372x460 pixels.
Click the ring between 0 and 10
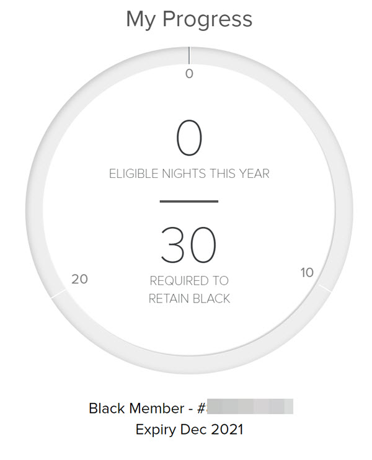tap(323, 133)
